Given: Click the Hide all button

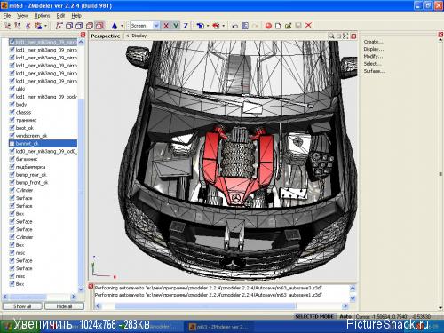Looking at the screenshot, I should 64,306.
